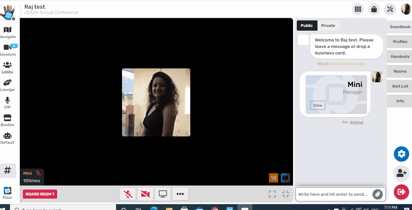Open the tools wrench icon
The width and height of the screenshot is (412, 210).
390,9
